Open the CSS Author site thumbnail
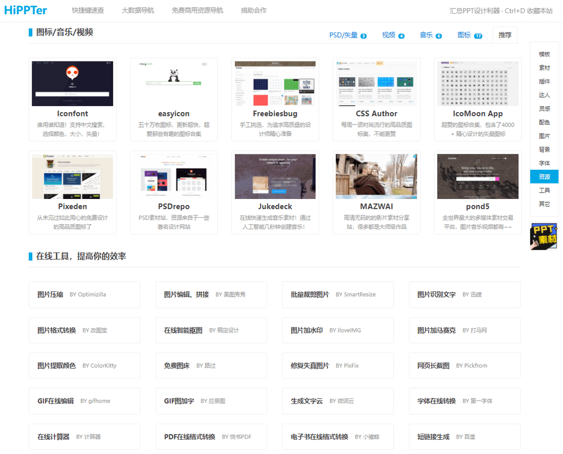The width and height of the screenshot is (563, 454). coord(376,83)
